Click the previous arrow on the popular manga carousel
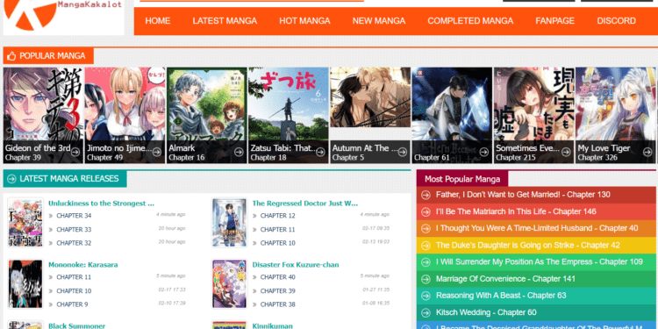658x329 pixels. pos(14,78)
